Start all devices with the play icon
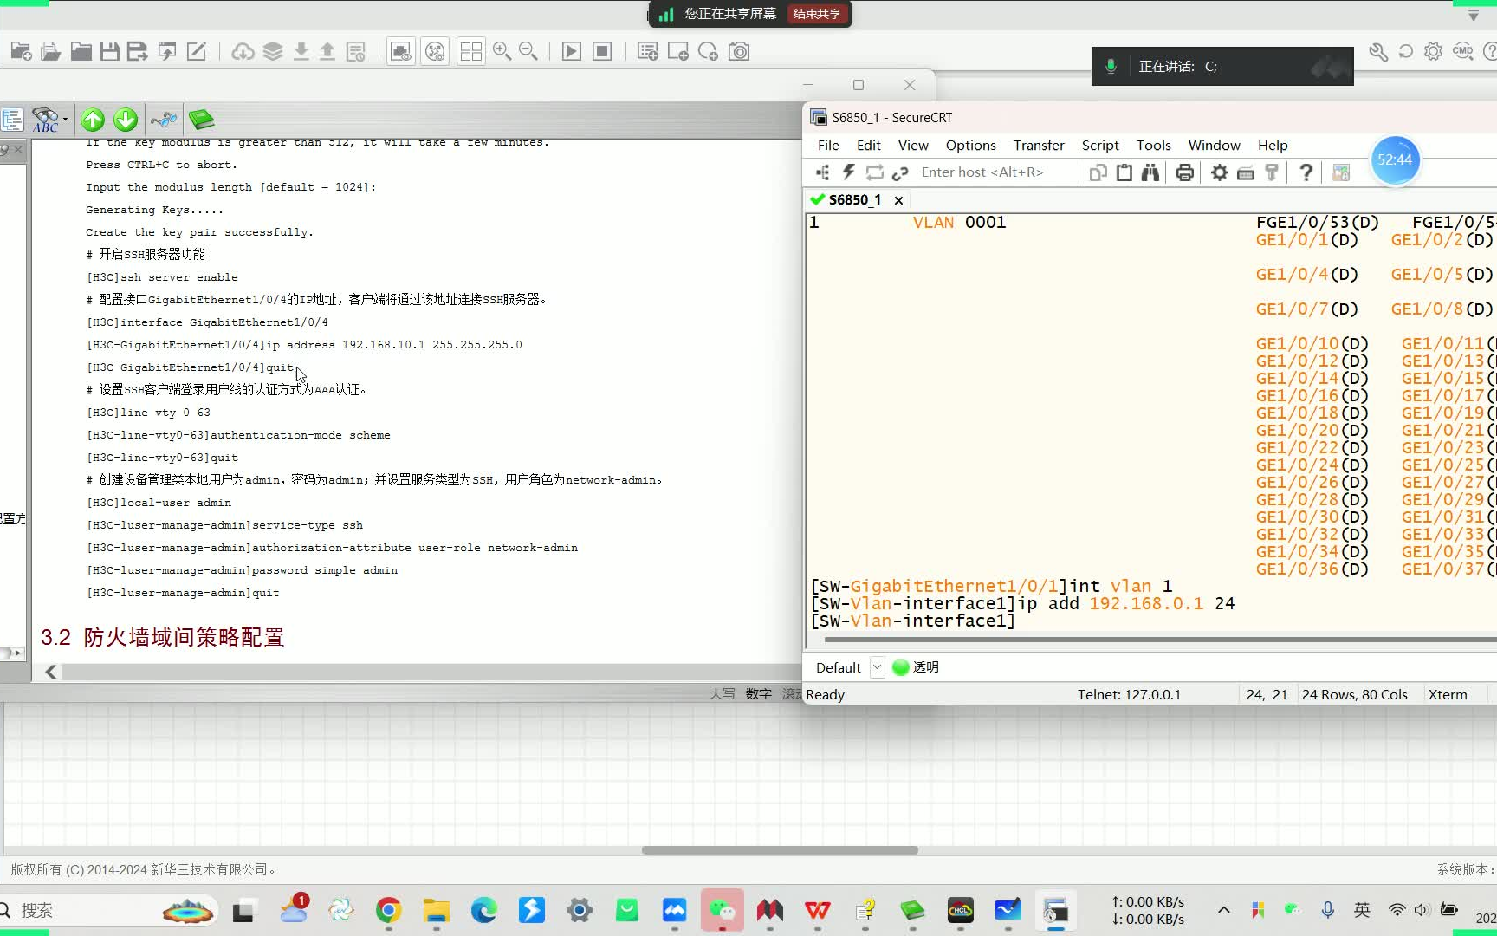1497x936 pixels. point(572,52)
